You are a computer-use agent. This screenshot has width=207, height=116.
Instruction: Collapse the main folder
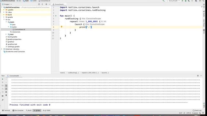point(6,22)
